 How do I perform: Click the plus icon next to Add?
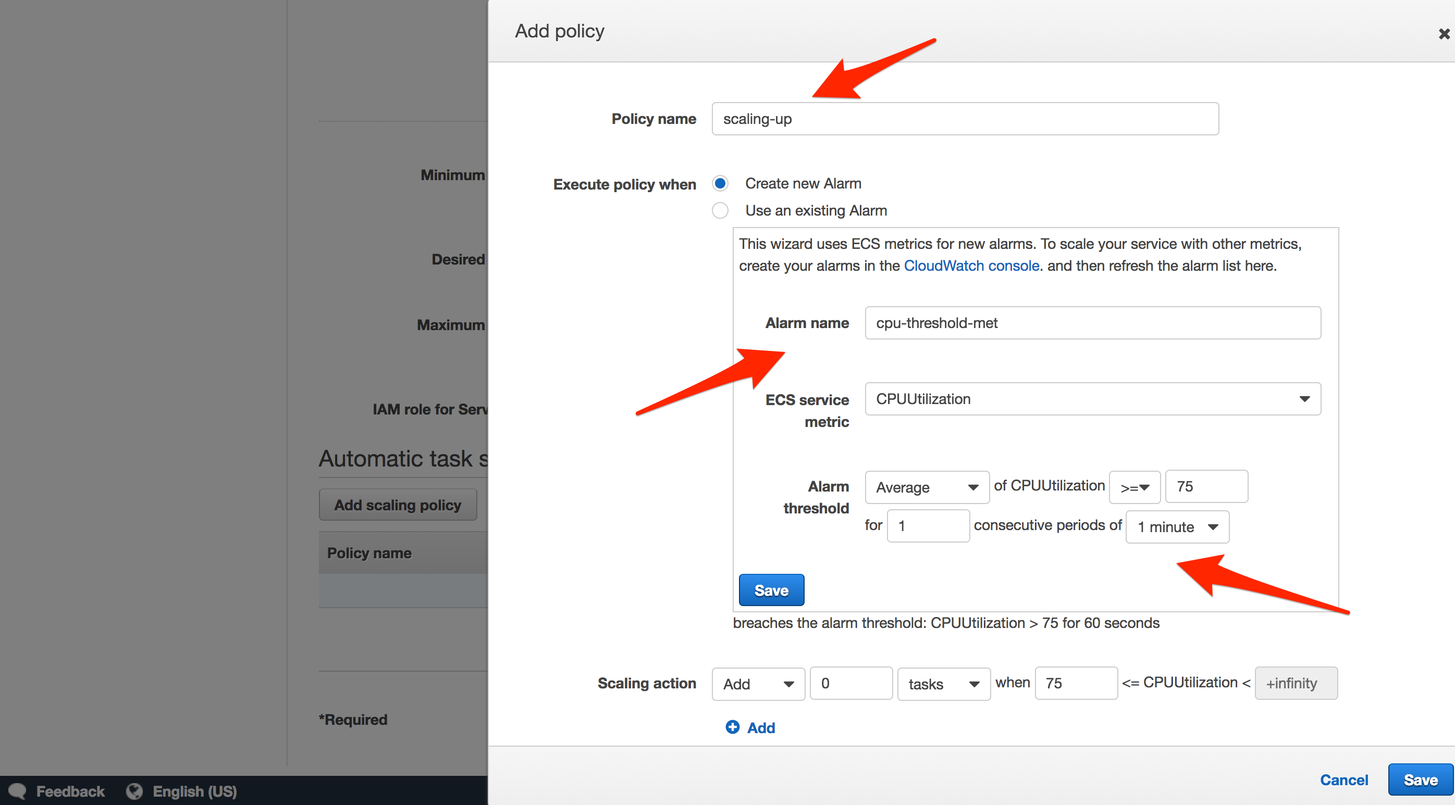coord(733,727)
